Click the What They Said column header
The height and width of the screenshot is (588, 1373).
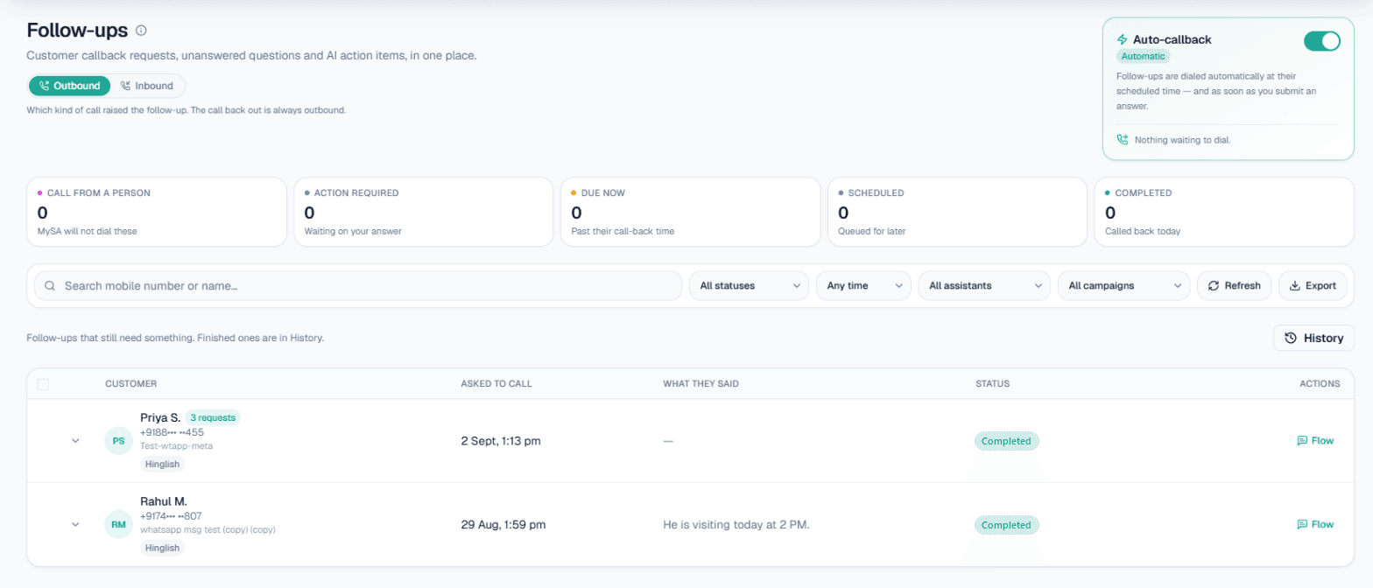click(702, 383)
